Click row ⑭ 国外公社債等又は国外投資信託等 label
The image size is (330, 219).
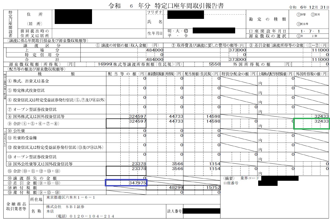(40, 164)
